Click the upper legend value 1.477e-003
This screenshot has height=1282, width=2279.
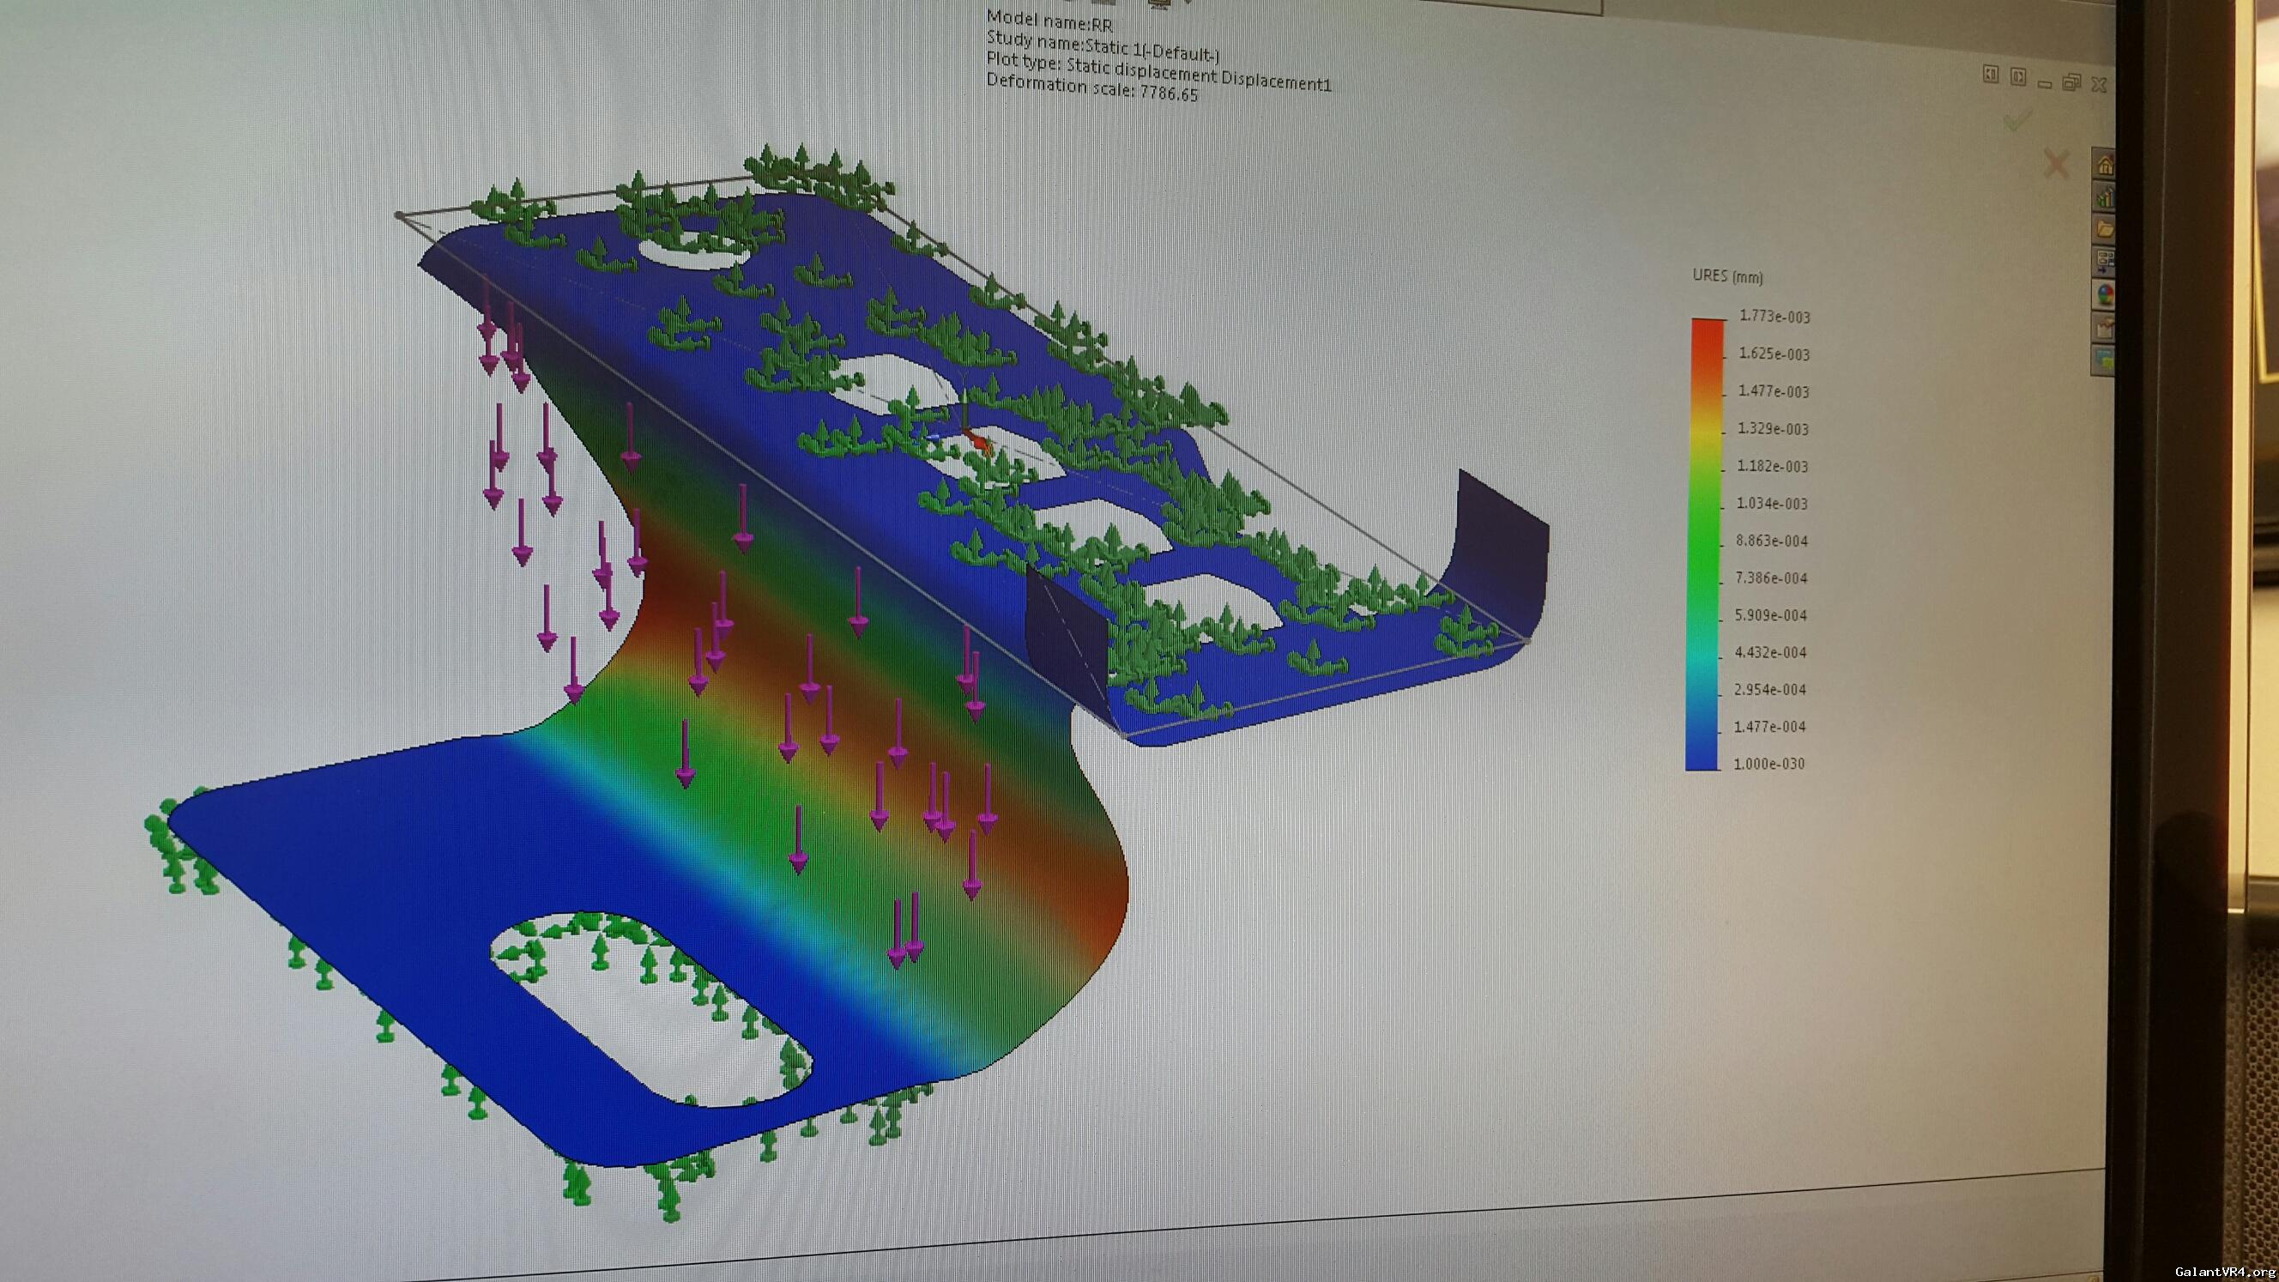pyautogui.click(x=1774, y=391)
